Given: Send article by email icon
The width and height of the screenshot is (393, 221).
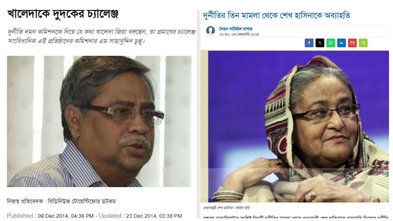Looking at the screenshot, I should point(352,43).
